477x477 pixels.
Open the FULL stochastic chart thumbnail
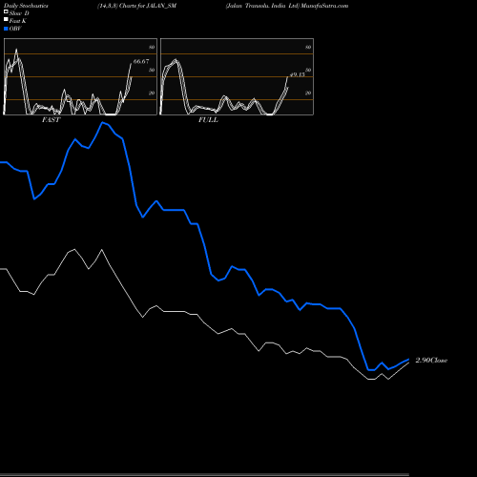(x=237, y=76)
